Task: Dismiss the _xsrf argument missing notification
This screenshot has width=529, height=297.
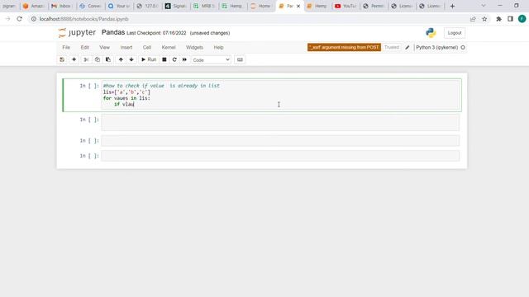Action: coord(344,48)
